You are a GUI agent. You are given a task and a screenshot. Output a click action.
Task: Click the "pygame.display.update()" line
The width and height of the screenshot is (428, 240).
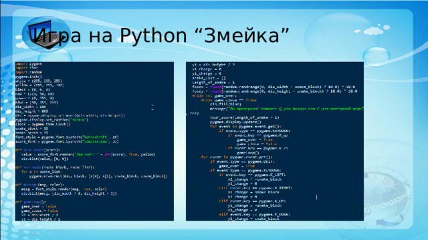tap(235, 122)
